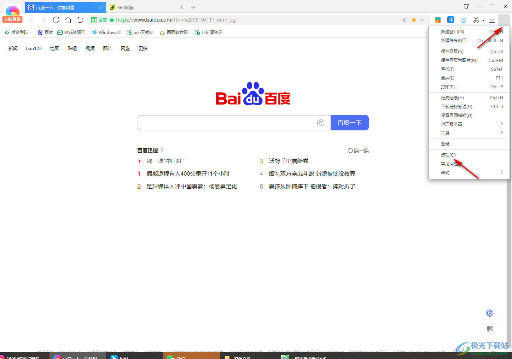
Task: Click the scissors screenshot icon
Action: click(476, 20)
